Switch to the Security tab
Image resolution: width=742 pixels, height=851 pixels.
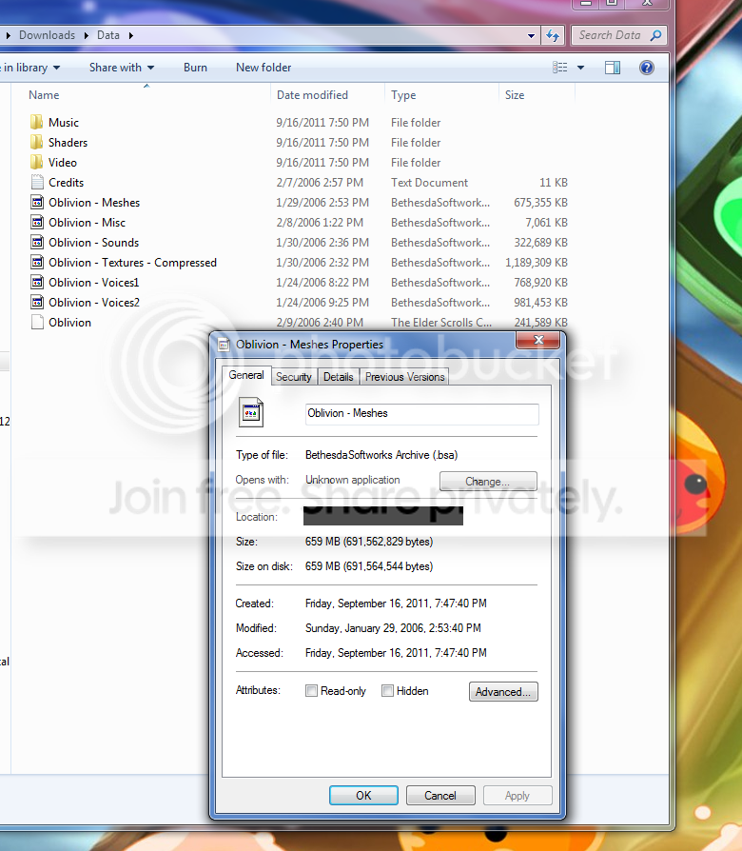click(293, 377)
